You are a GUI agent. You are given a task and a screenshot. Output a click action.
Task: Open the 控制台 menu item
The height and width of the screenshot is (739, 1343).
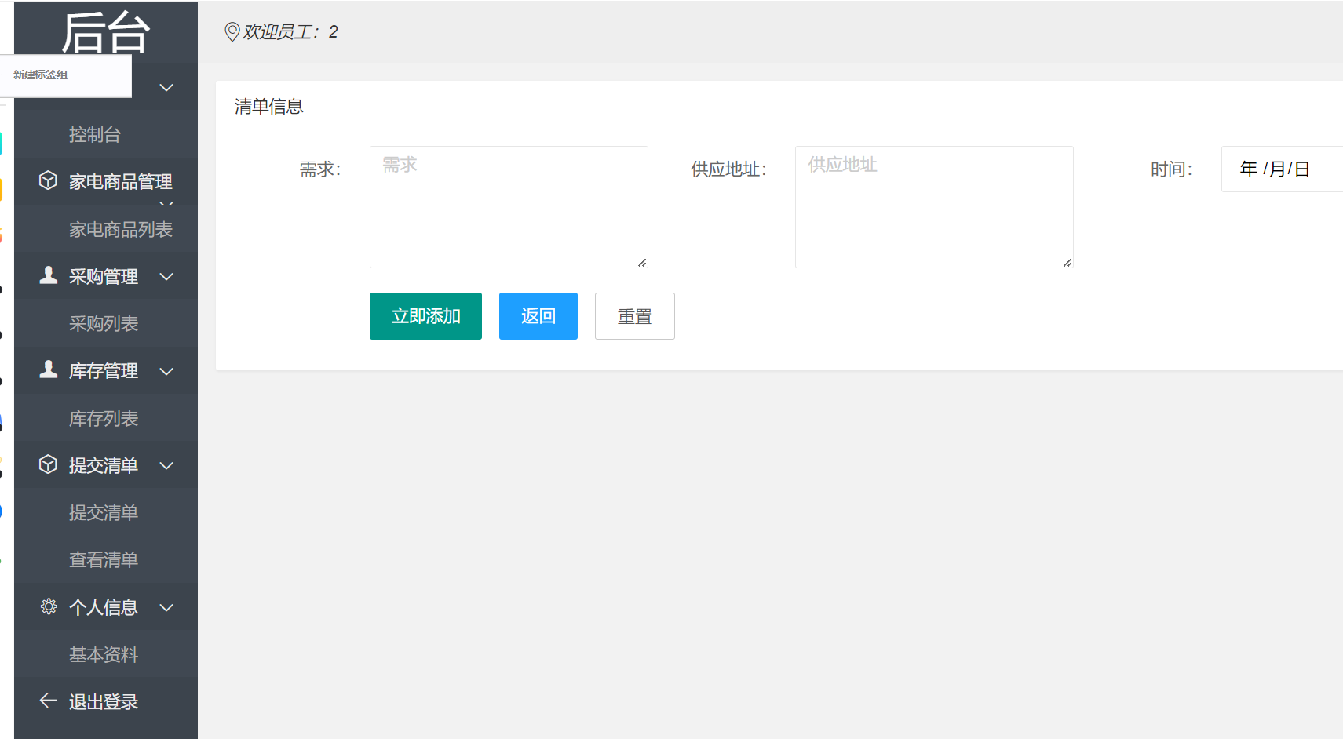(94, 134)
